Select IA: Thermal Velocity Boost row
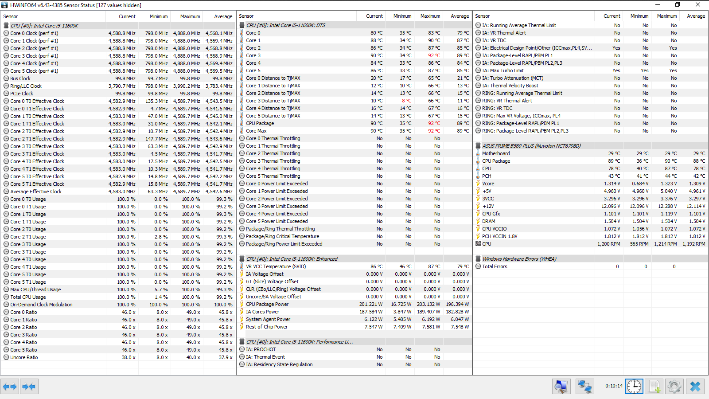Viewport: 709px width, 399px height. click(x=590, y=86)
